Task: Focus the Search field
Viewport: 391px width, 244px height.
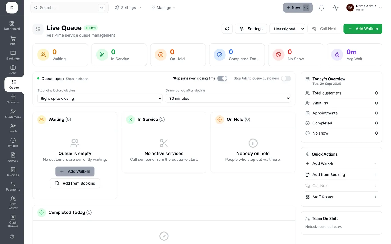Action: click(69, 8)
